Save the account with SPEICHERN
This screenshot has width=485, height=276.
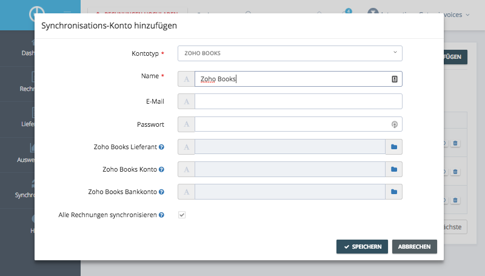[x=362, y=247]
